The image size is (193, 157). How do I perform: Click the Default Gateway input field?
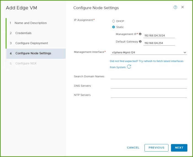159,43
